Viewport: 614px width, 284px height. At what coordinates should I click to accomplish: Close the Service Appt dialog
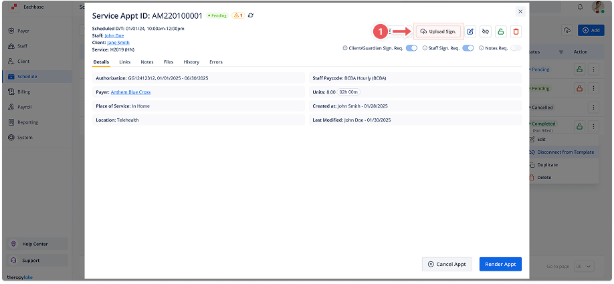[520, 12]
